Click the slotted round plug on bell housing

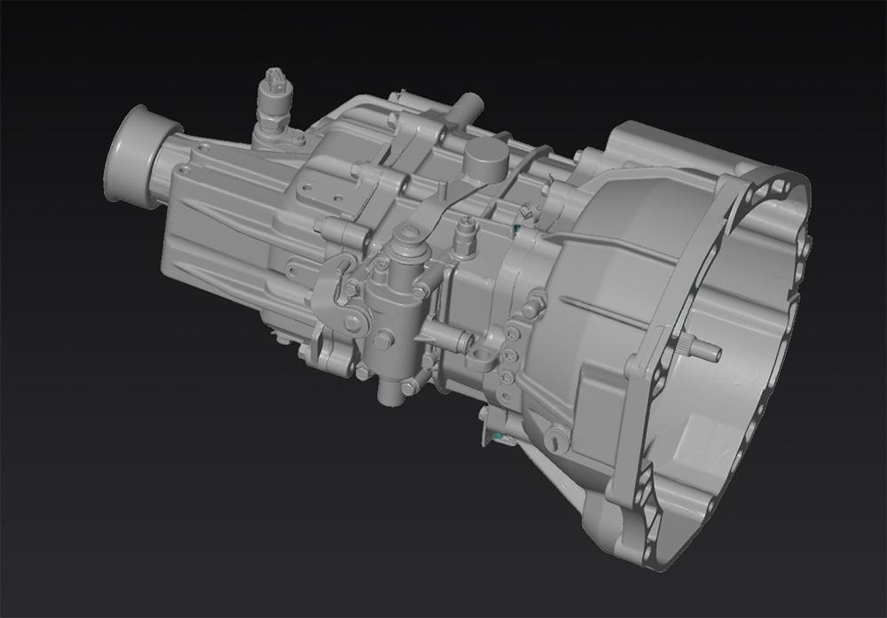point(557,439)
